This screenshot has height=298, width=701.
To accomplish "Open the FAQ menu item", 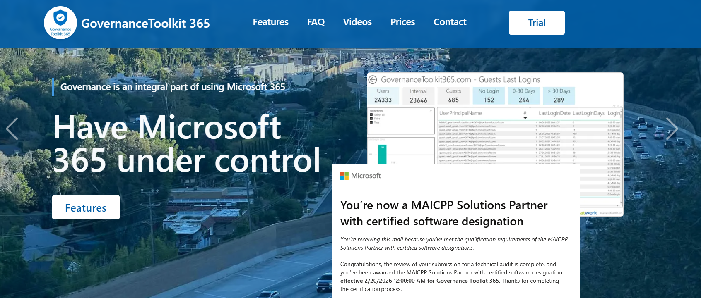I will click(316, 22).
